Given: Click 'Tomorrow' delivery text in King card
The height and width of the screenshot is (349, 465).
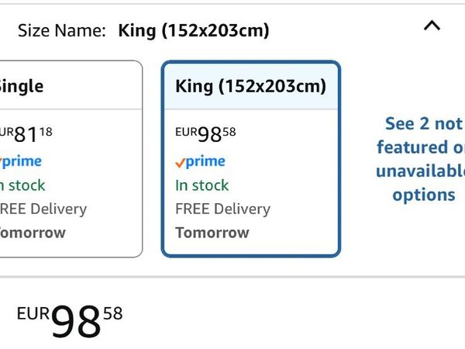Looking at the screenshot, I should [212, 233].
